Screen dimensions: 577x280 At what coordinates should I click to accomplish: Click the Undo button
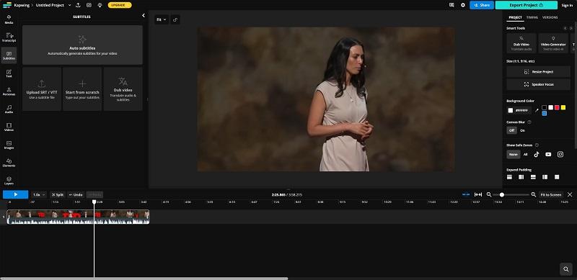click(76, 195)
